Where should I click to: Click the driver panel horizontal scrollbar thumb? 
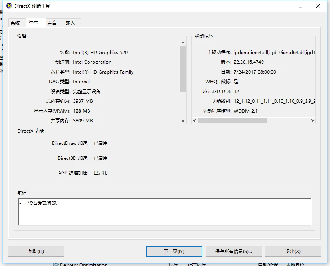tap(232, 120)
